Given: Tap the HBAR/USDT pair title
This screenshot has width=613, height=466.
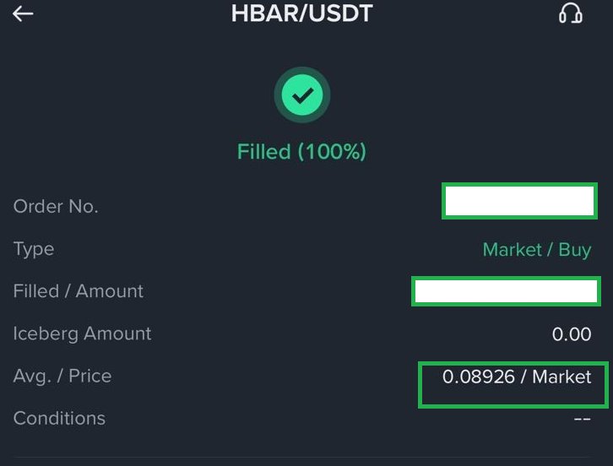Looking at the screenshot, I should point(302,14).
